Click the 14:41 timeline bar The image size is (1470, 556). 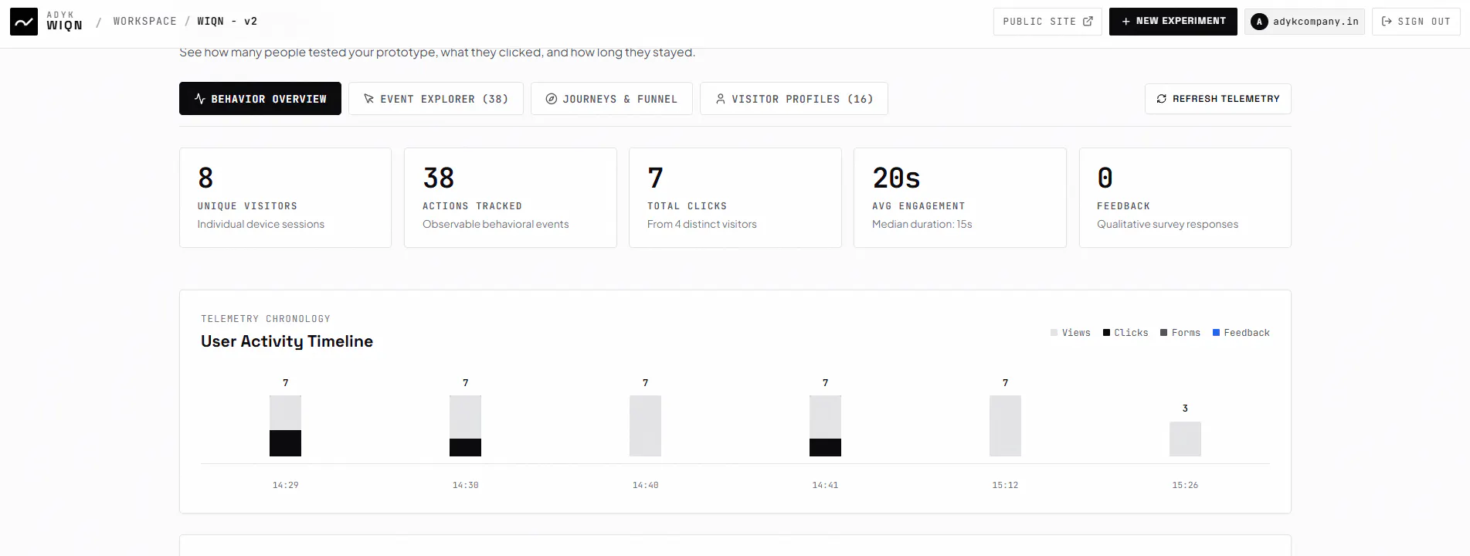click(x=825, y=425)
